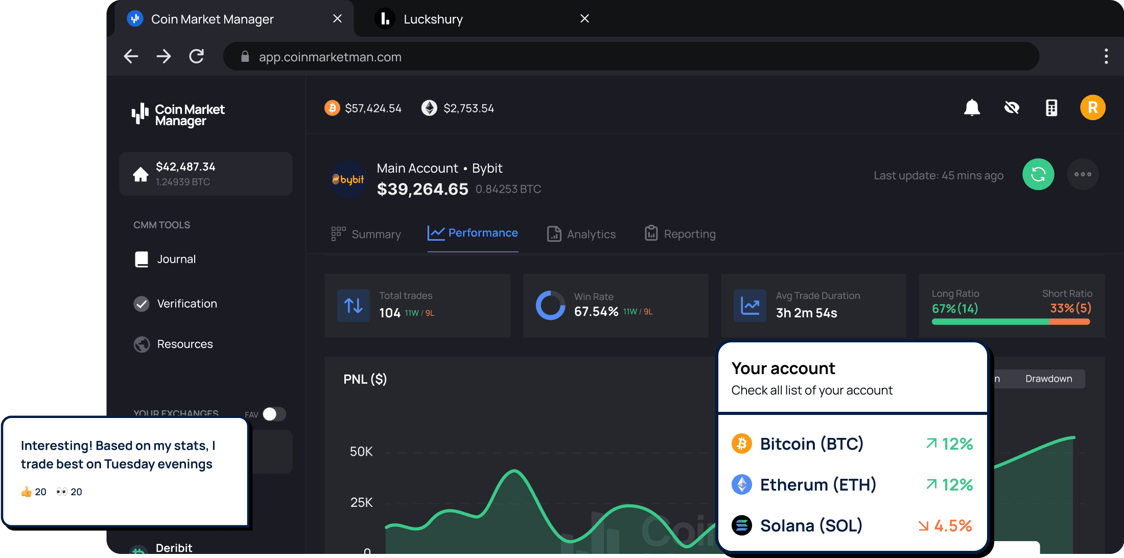Click the Avg Trade Duration chart icon
1124x558 pixels.
(x=750, y=306)
